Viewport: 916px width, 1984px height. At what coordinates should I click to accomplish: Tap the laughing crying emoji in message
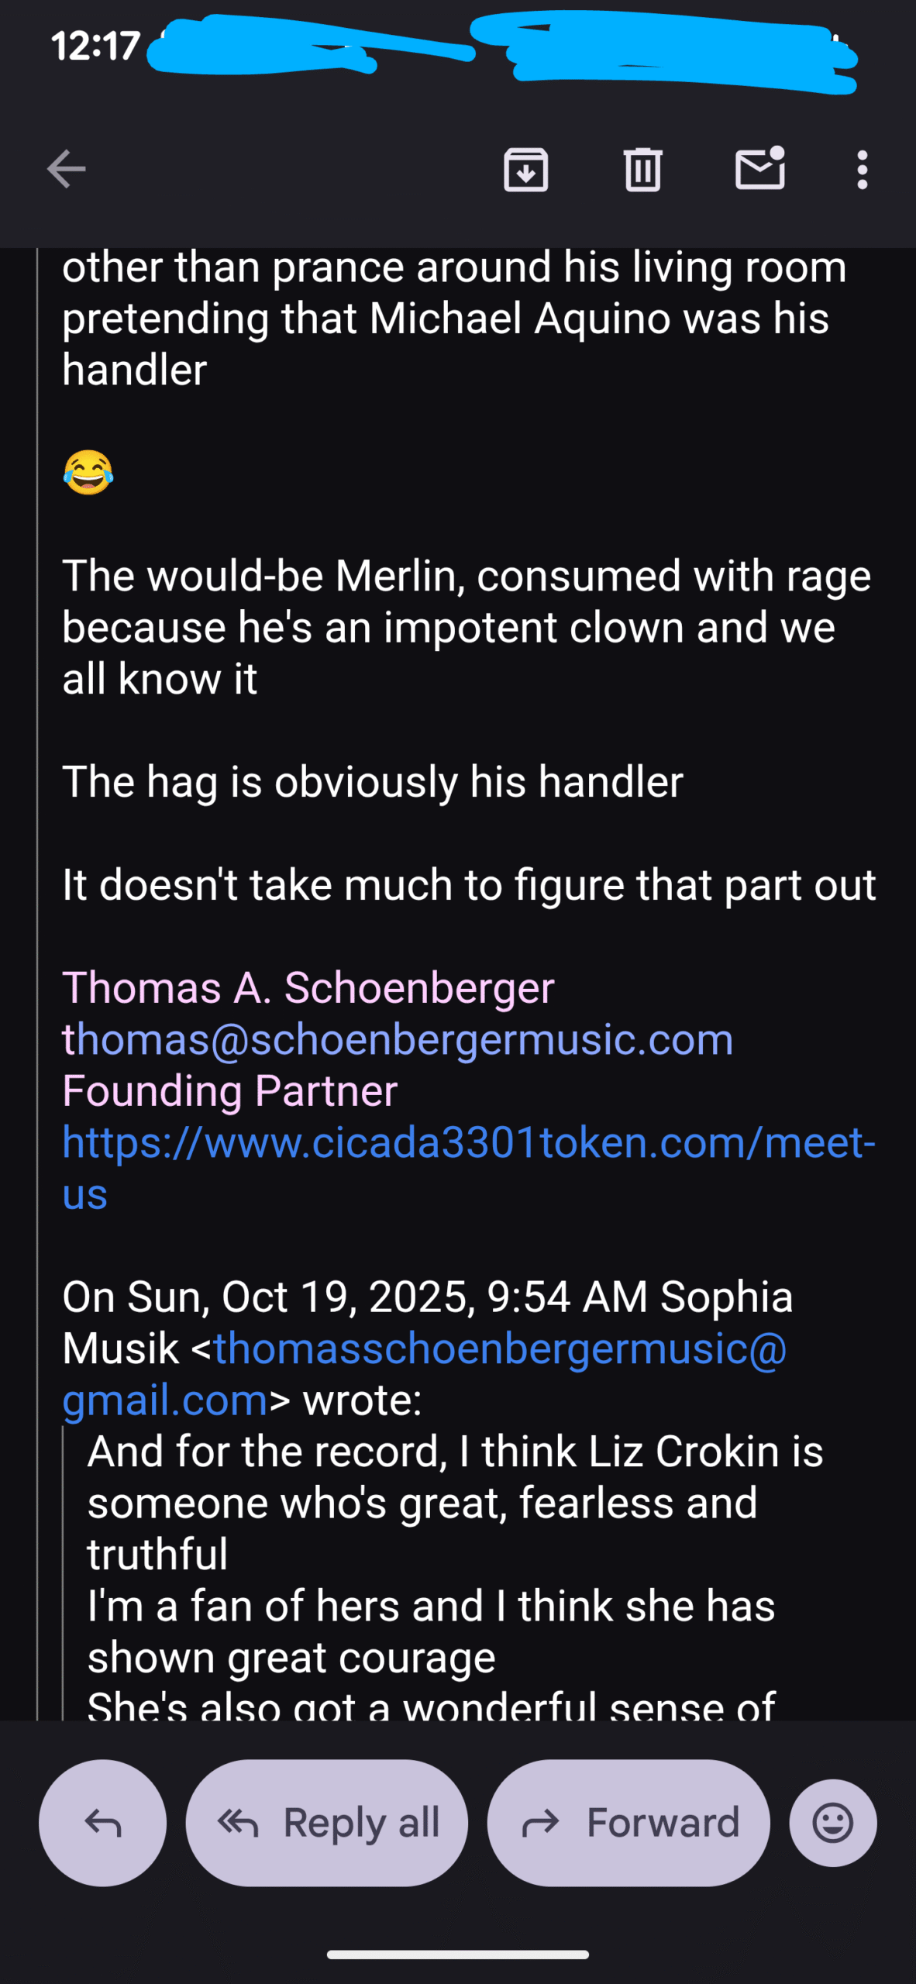click(x=88, y=472)
